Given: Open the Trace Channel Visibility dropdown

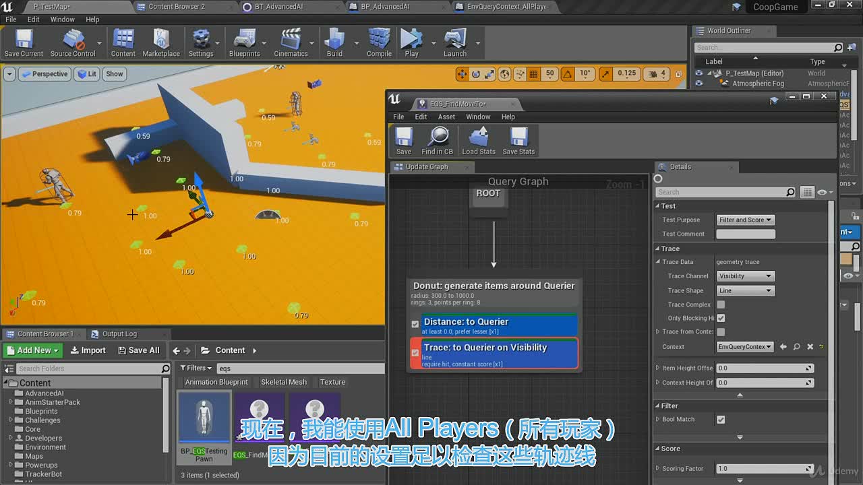Looking at the screenshot, I should [745, 276].
